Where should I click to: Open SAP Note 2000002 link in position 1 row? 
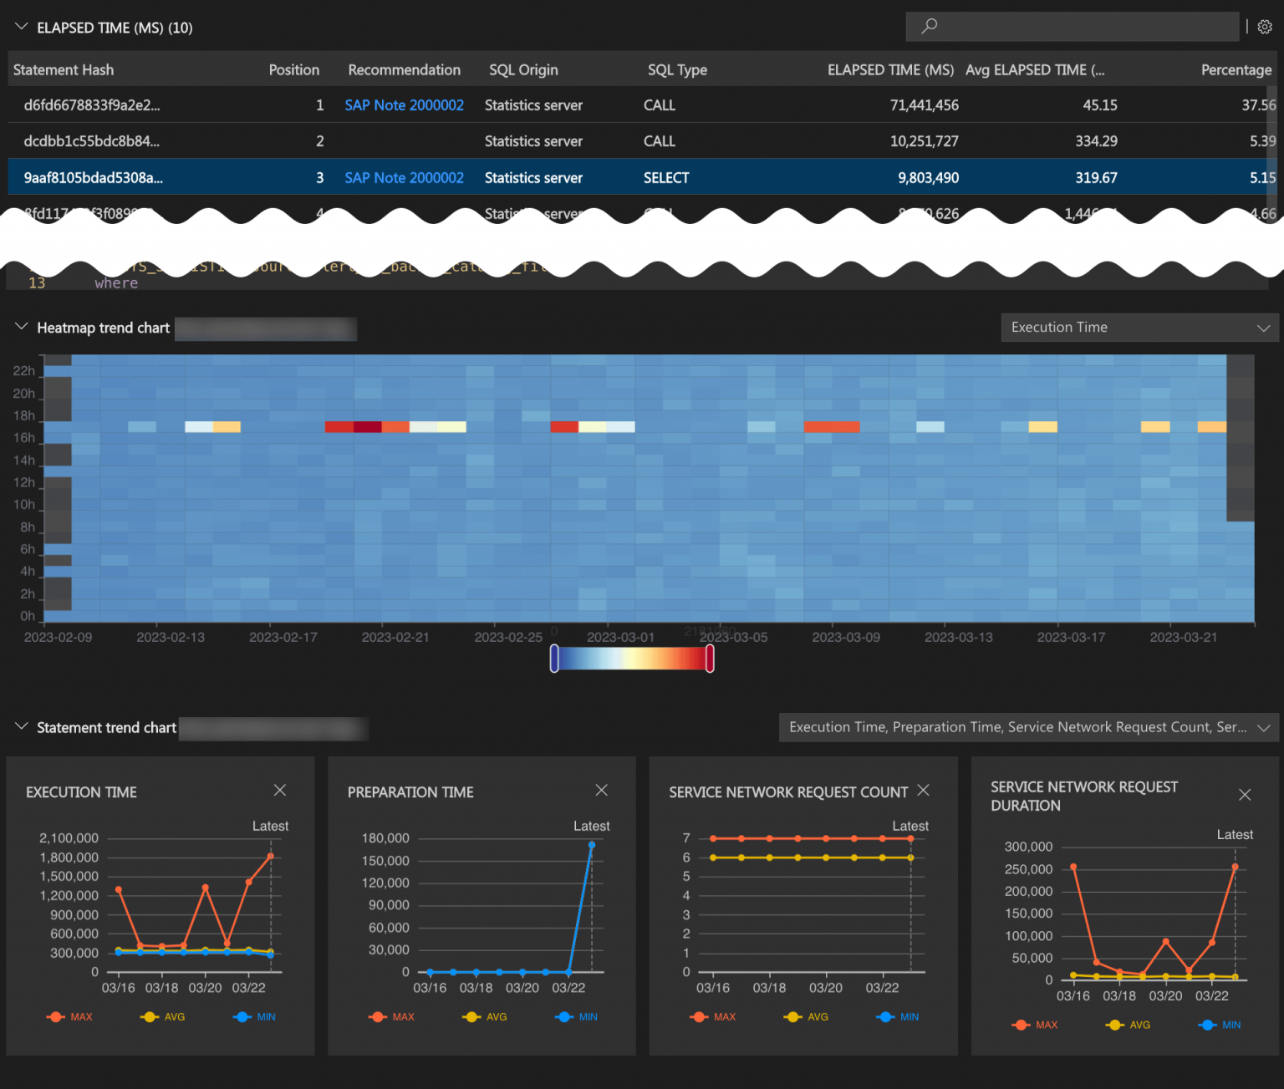click(404, 104)
